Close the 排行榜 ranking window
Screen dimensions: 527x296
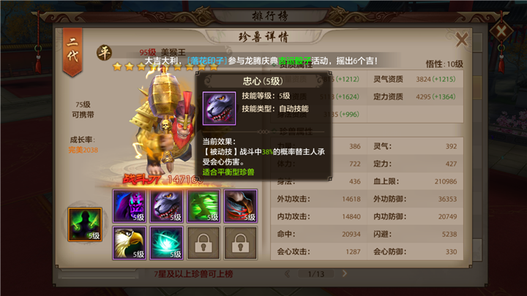pos(501,31)
